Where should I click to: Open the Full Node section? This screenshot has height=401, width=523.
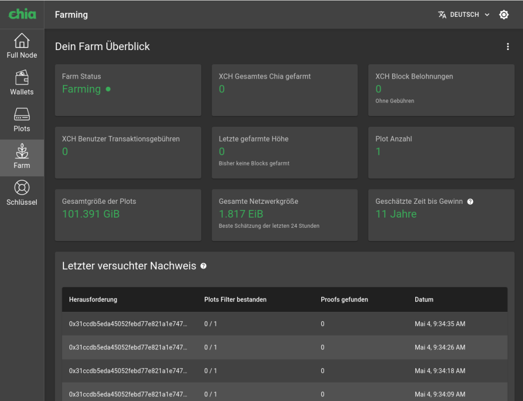coord(22,45)
